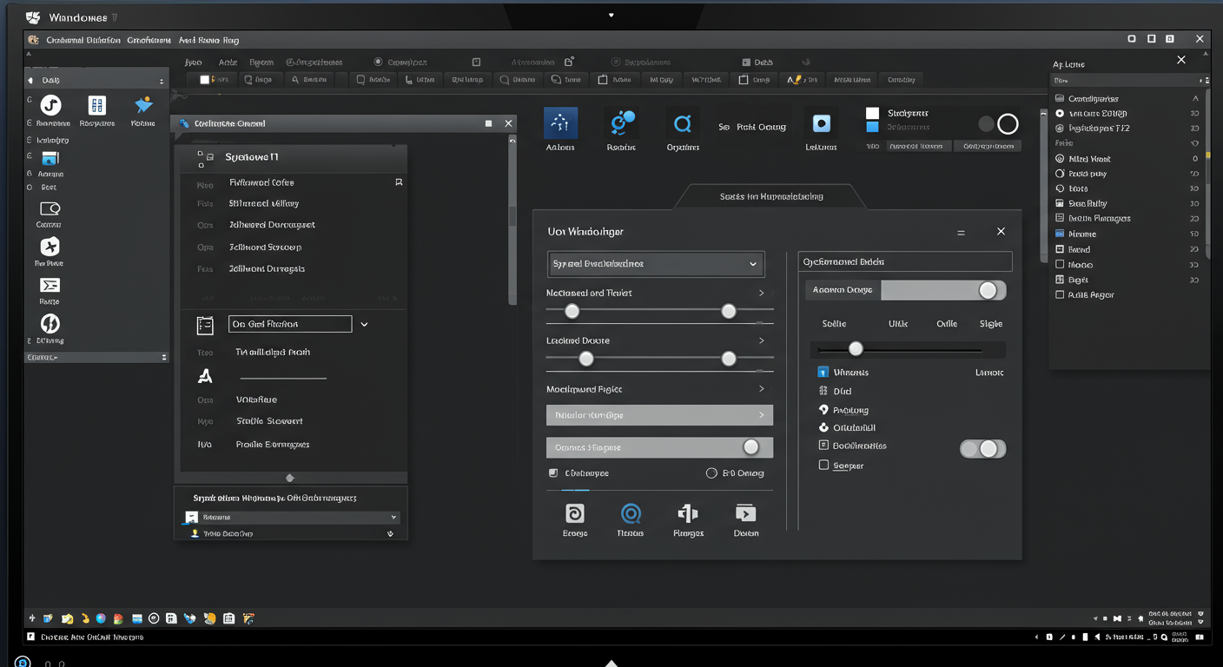
Task: Click the right handle of the second slider
Action: coord(728,359)
